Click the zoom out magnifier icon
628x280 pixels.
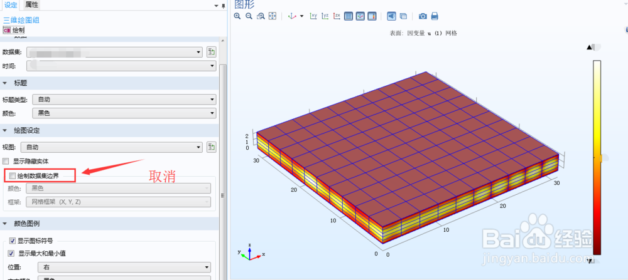pyautogui.click(x=249, y=16)
